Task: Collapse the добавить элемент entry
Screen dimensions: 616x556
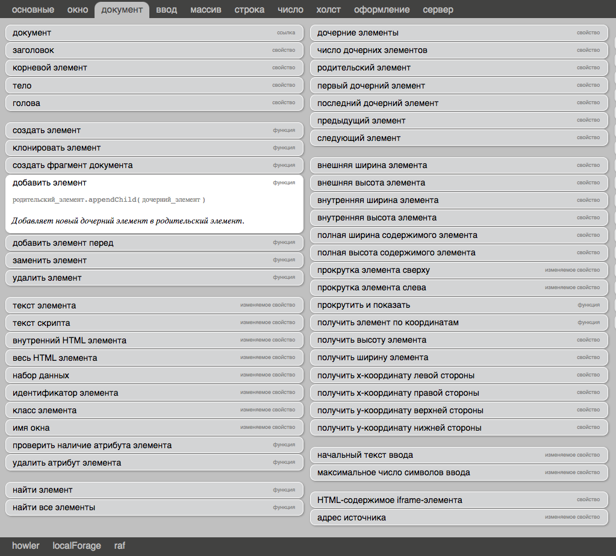Action: pyautogui.click(x=154, y=183)
